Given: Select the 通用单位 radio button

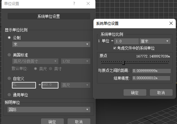Looking at the screenshot, I should [x=9, y=94].
